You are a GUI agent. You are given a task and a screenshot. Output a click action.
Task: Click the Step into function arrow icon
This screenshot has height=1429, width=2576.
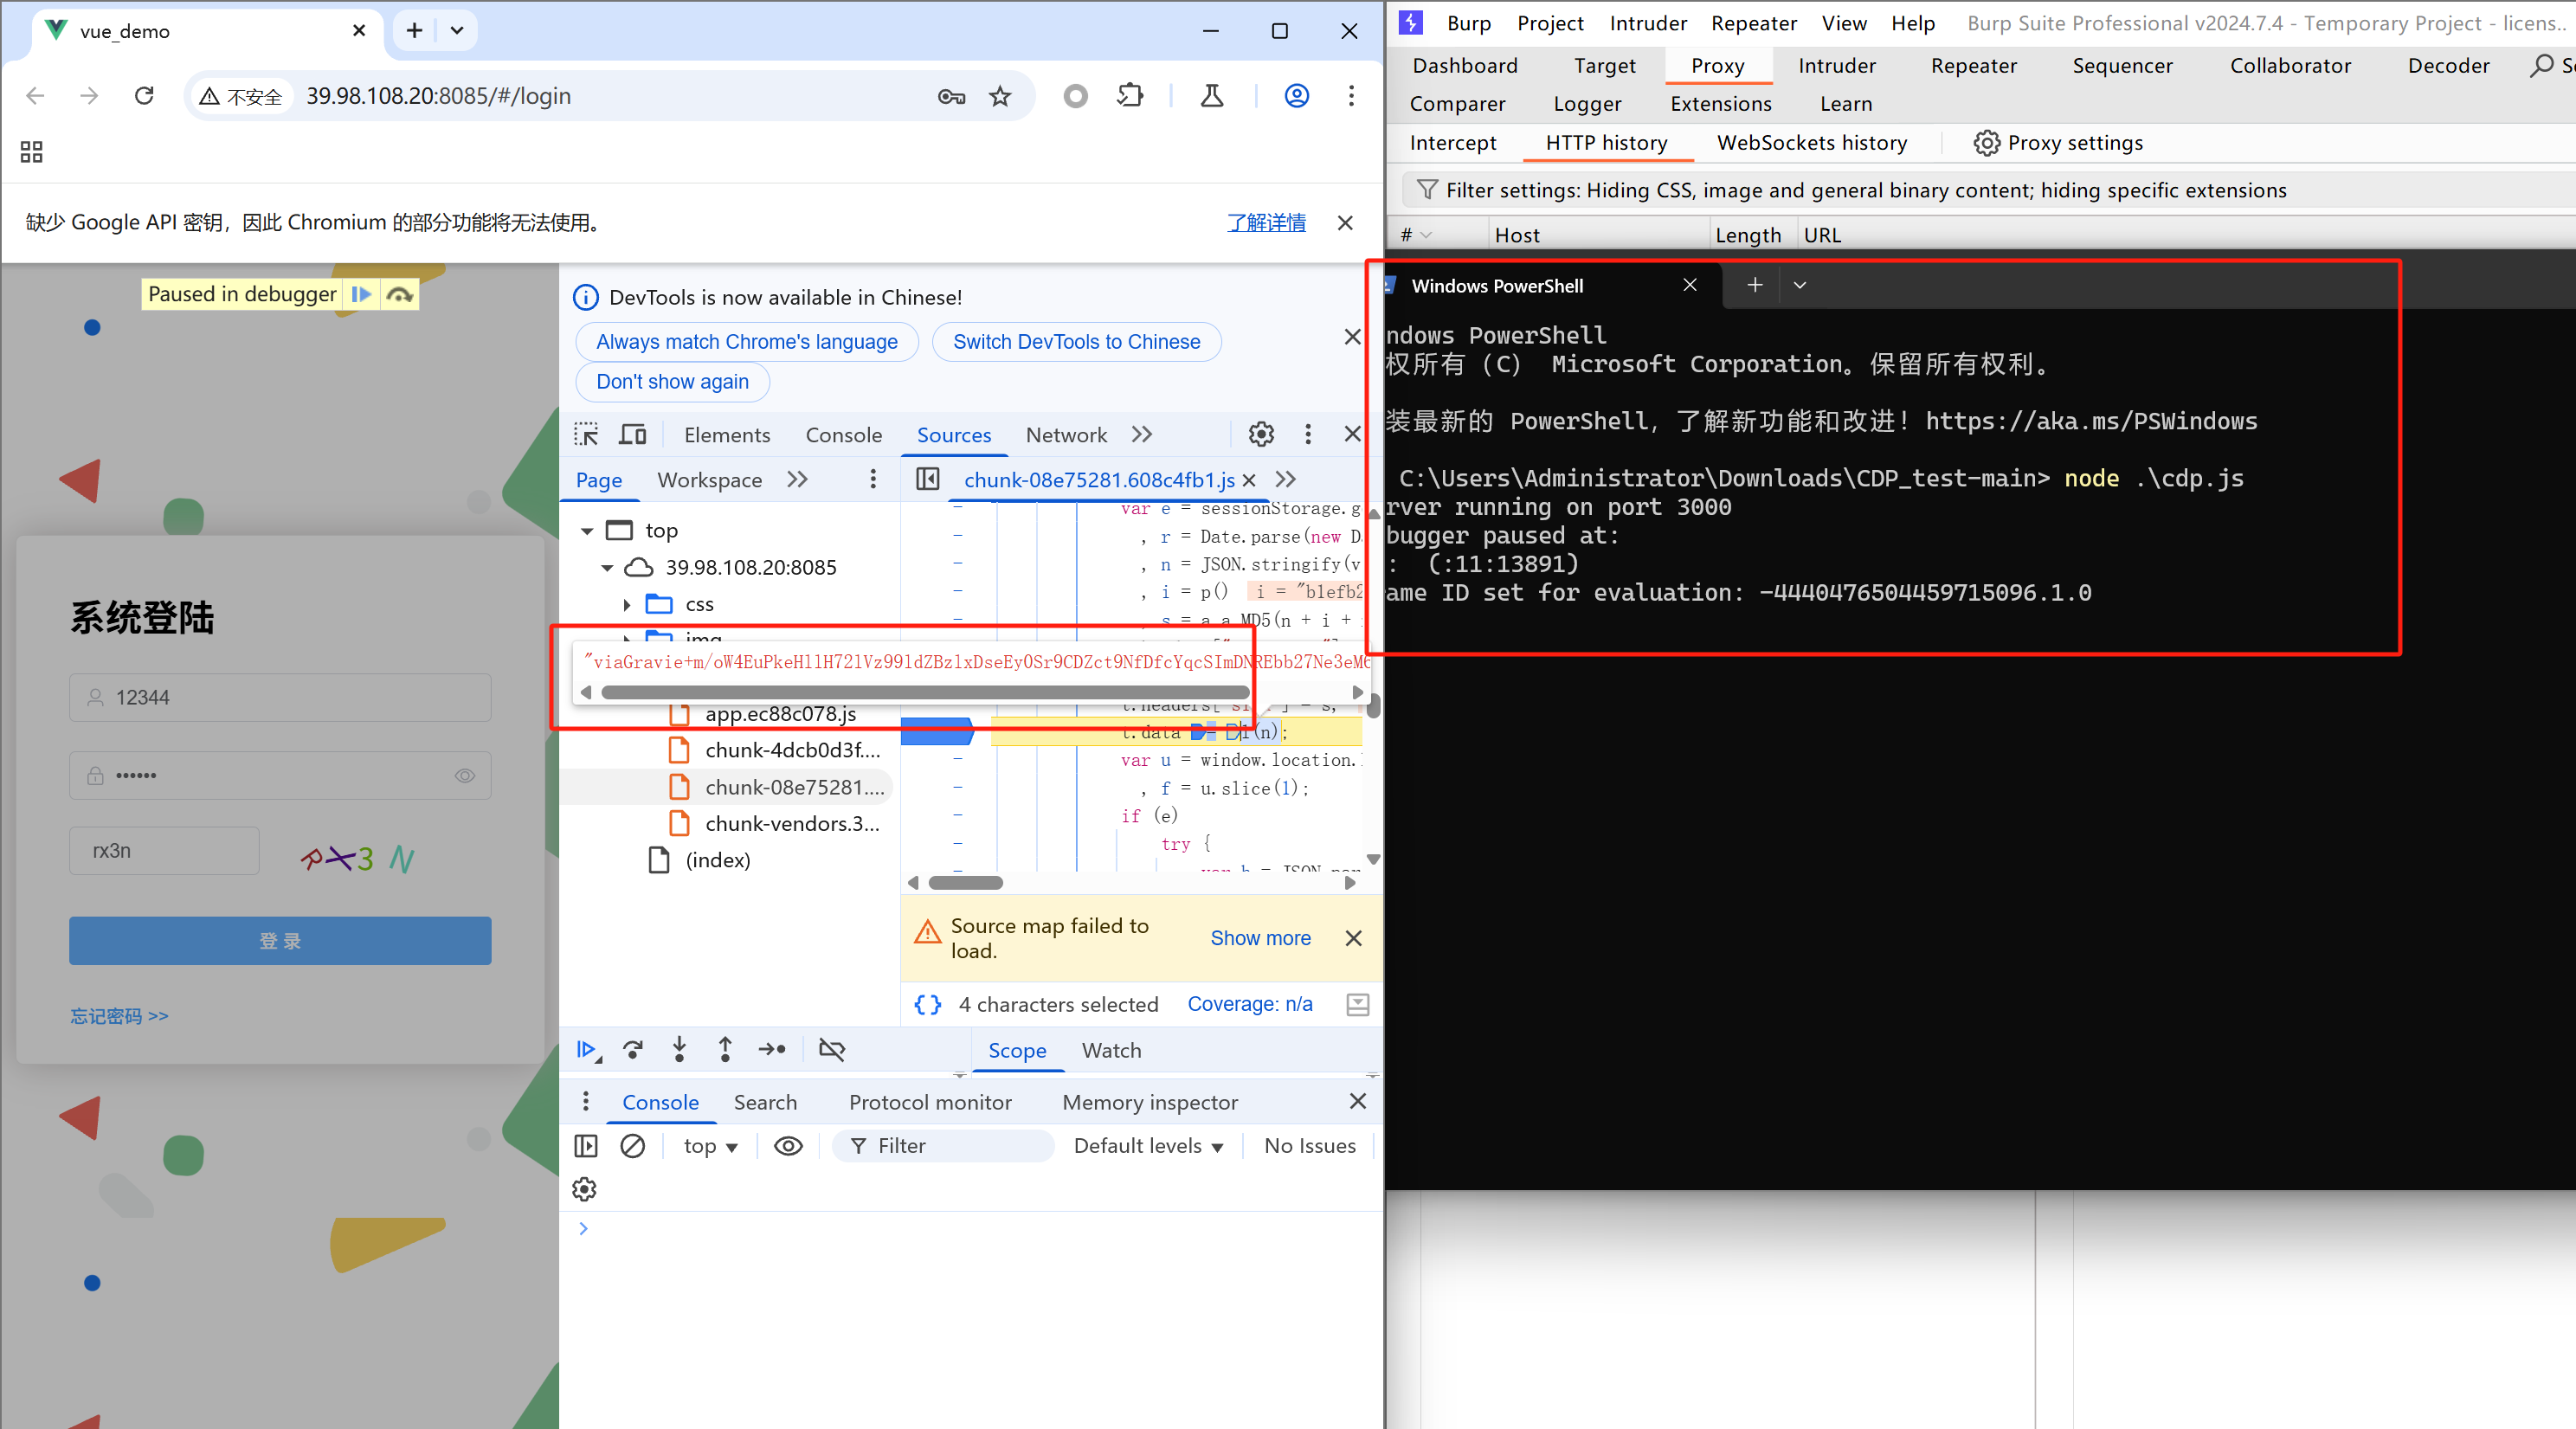pyautogui.click(x=679, y=1049)
